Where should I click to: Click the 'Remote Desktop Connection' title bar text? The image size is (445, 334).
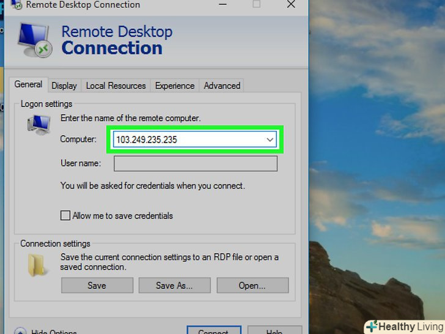[x=83, y=4]
